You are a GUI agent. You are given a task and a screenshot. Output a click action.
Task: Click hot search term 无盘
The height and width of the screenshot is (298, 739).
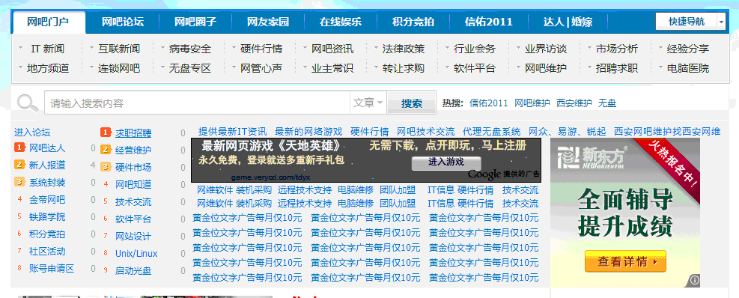607,103
